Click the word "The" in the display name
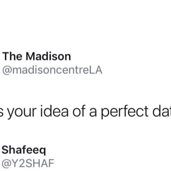The image size is (171, 171). tap(12, 56)
